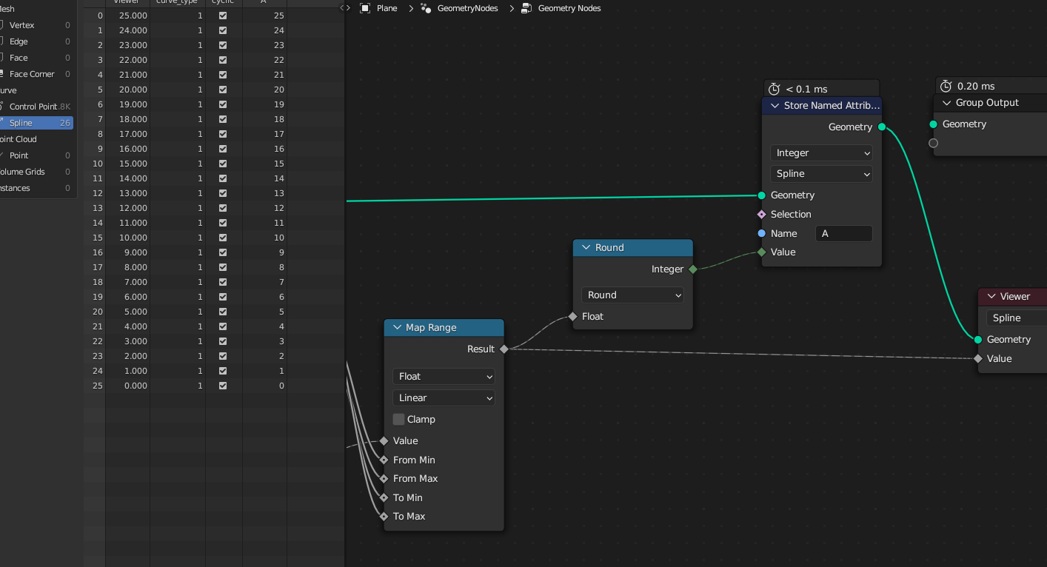Click the Geometry Nodes tree icon in breadcrumb

[x=526, y=8]
